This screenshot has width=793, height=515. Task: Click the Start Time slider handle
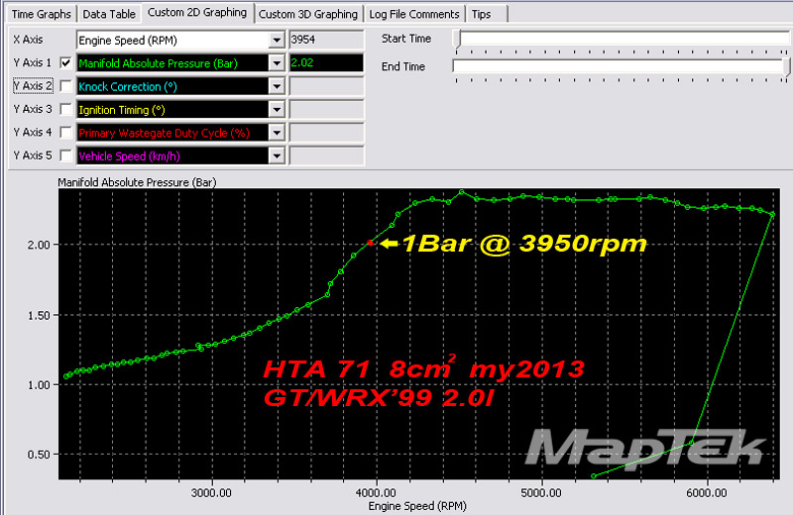point(457,40)
